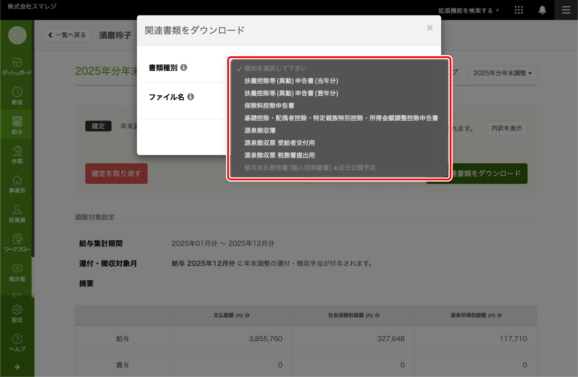Screen dimensions: 578x377
Task: Select 扶養控除等(異動)申告書(当年分) option
Action: [x=291, y=81]
